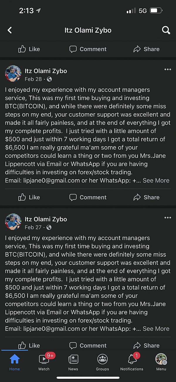Open the Groups tab

tap(102, 362)
